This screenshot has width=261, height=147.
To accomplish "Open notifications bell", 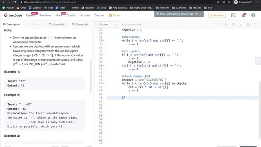I will [x=243, y=16].
